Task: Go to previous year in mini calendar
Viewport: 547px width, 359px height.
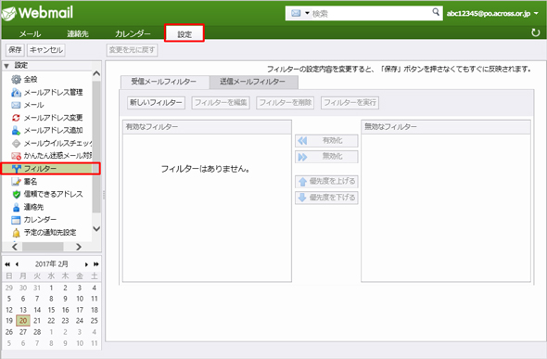Action: [7, 264]
